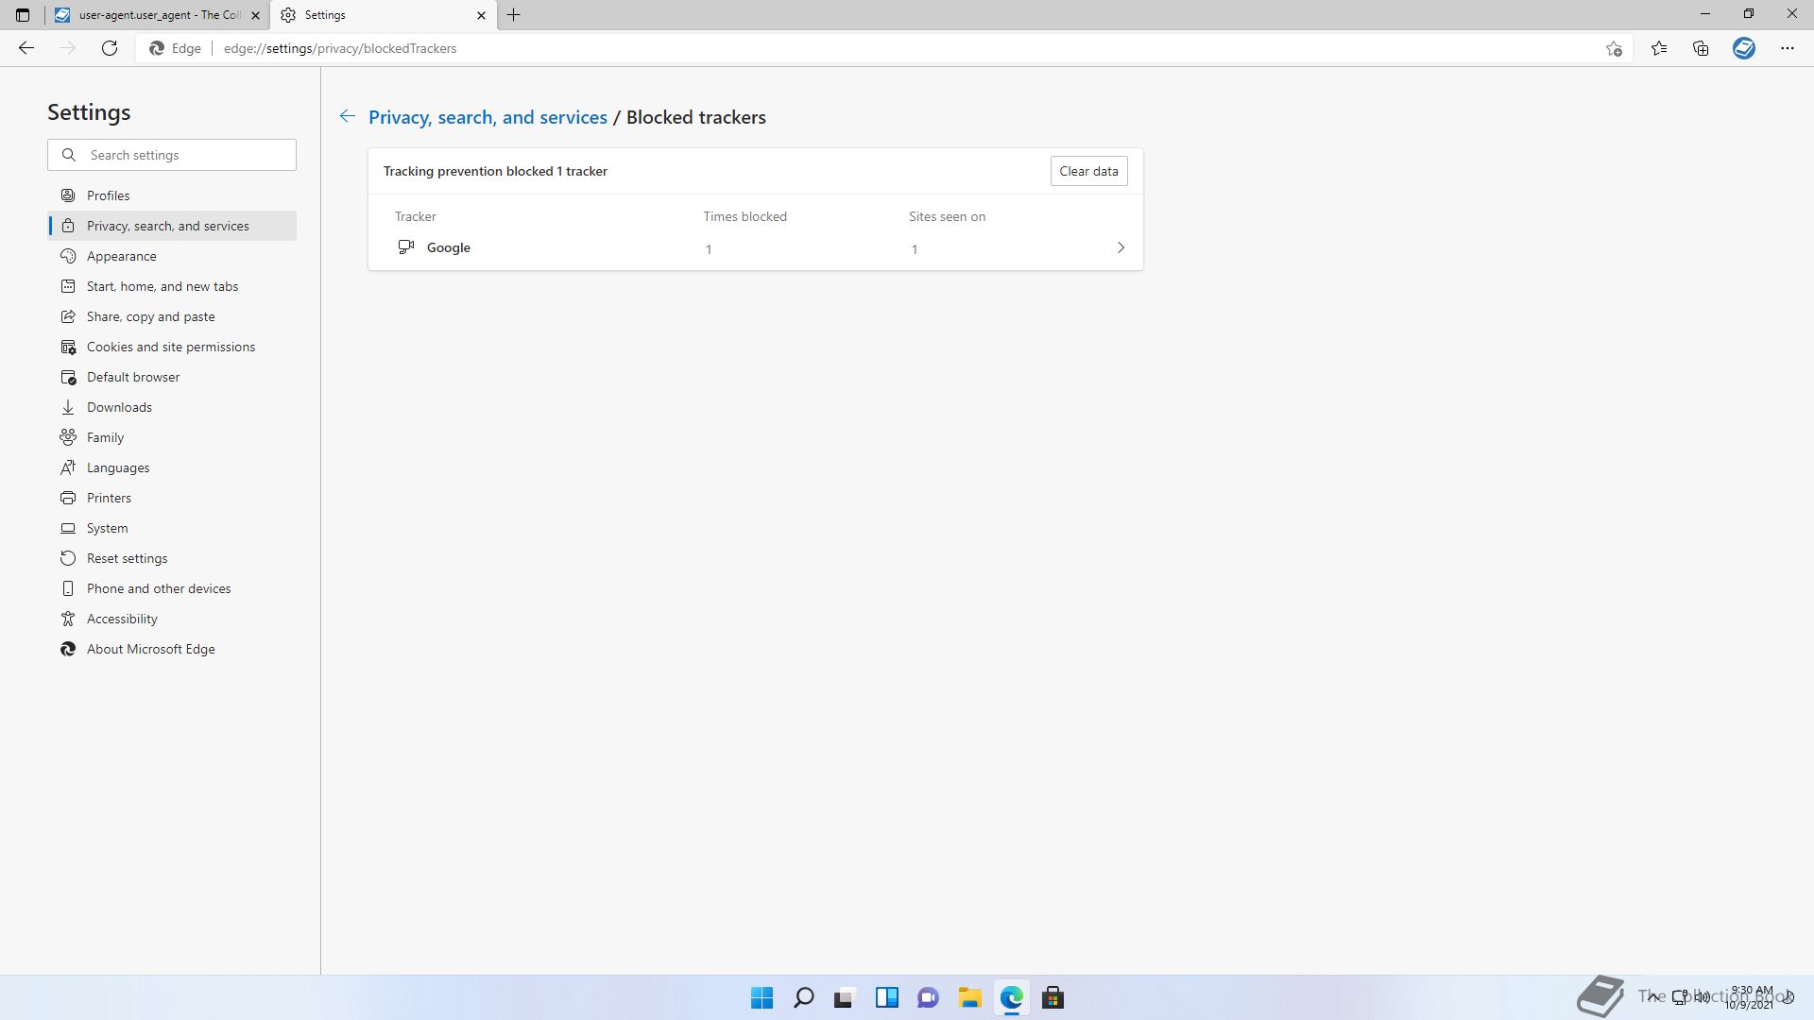Switch to the user-agent.user_agent tab
This screenshot has height=1020, width=1814.
[157, 15]
